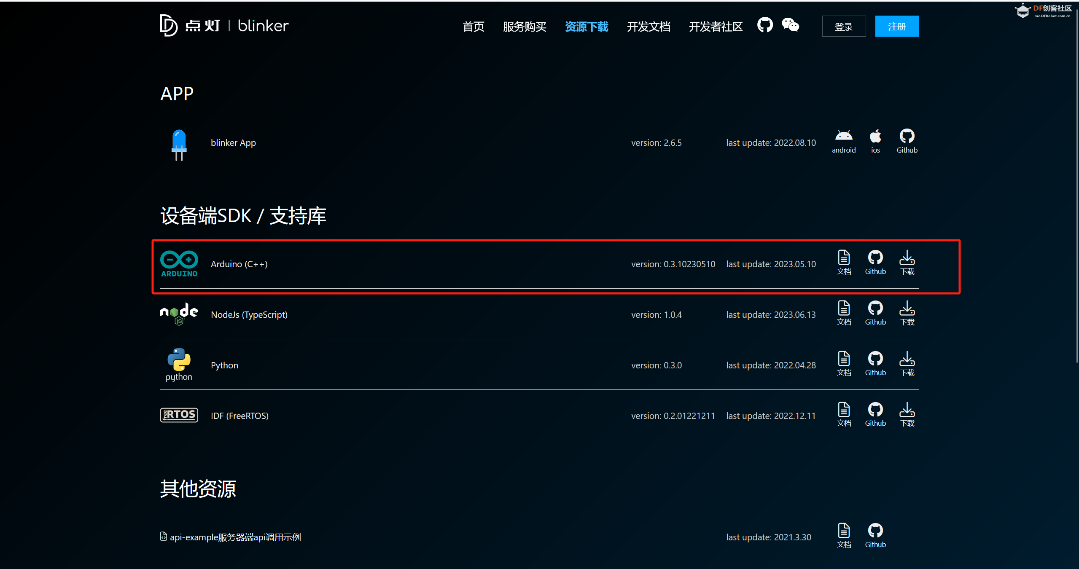Open api-example Github repository icon
Viewport: 1079px width, 569px height.
click(875, 536)
